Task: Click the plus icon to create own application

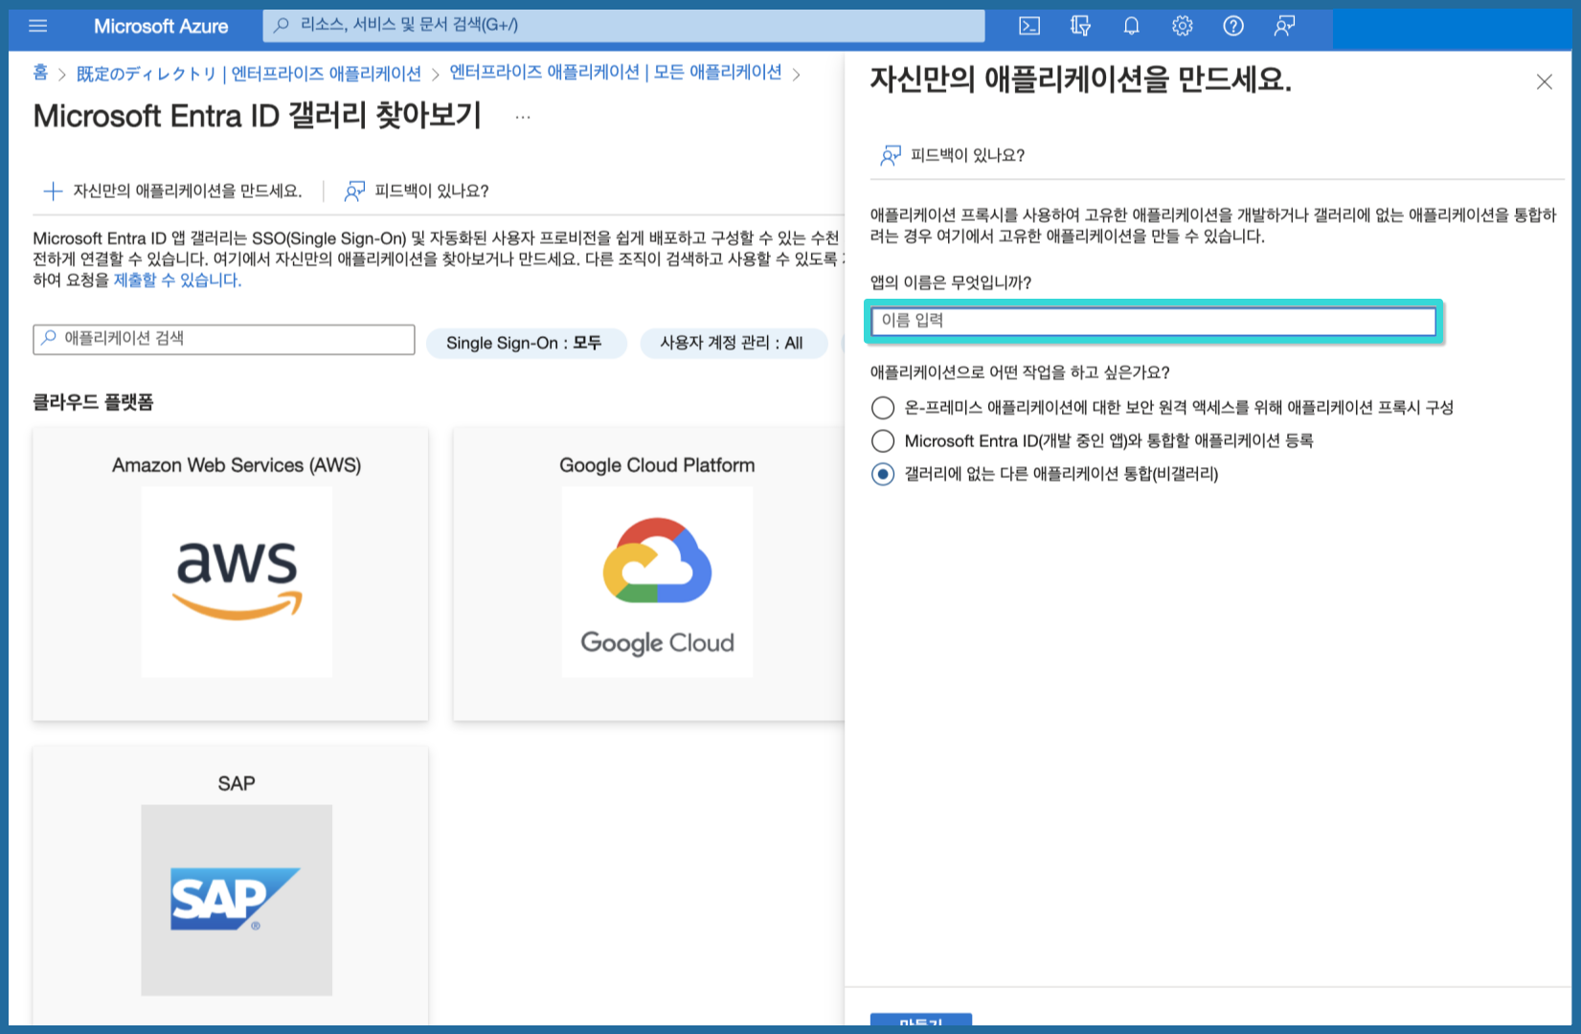Action: pos(54,191)
